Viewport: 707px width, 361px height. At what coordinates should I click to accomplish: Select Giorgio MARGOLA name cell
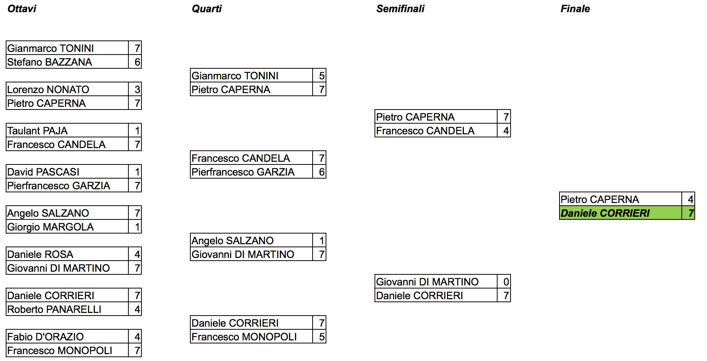coord(67,227)
